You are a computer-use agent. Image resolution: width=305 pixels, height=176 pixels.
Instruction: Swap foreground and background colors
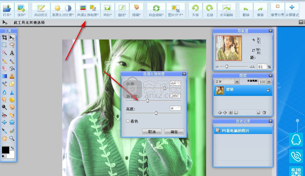[x=12, y=148]
